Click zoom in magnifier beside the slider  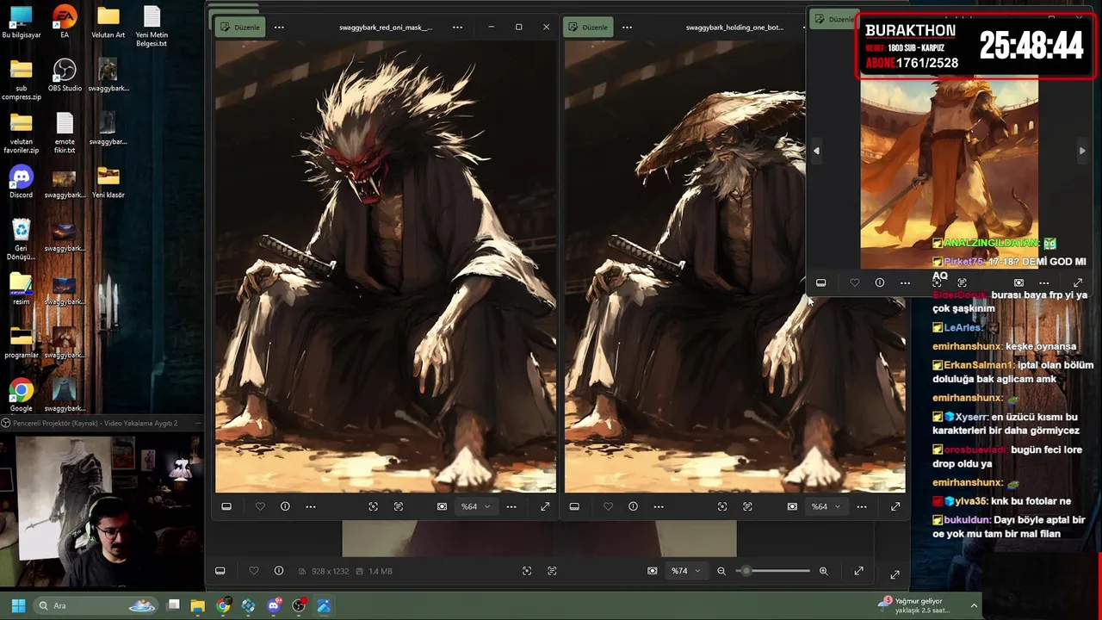click(x=823, y=571)
